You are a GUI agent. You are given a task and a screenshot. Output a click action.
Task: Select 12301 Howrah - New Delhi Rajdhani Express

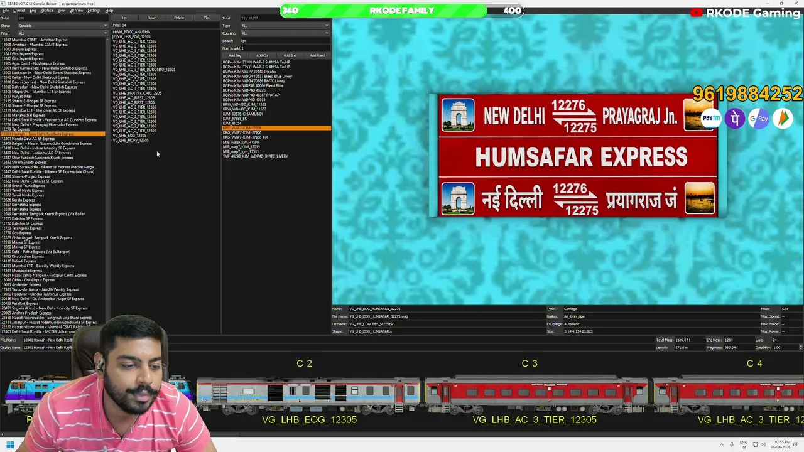click(53, 134)
